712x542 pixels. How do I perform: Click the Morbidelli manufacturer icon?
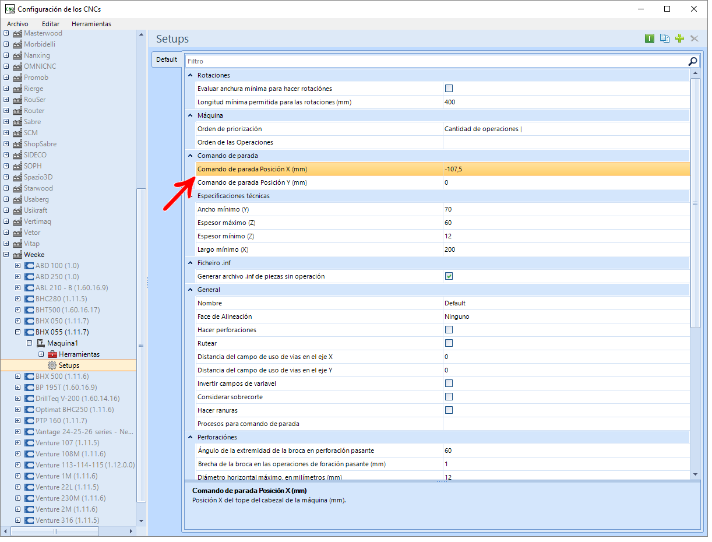point(17,44)
